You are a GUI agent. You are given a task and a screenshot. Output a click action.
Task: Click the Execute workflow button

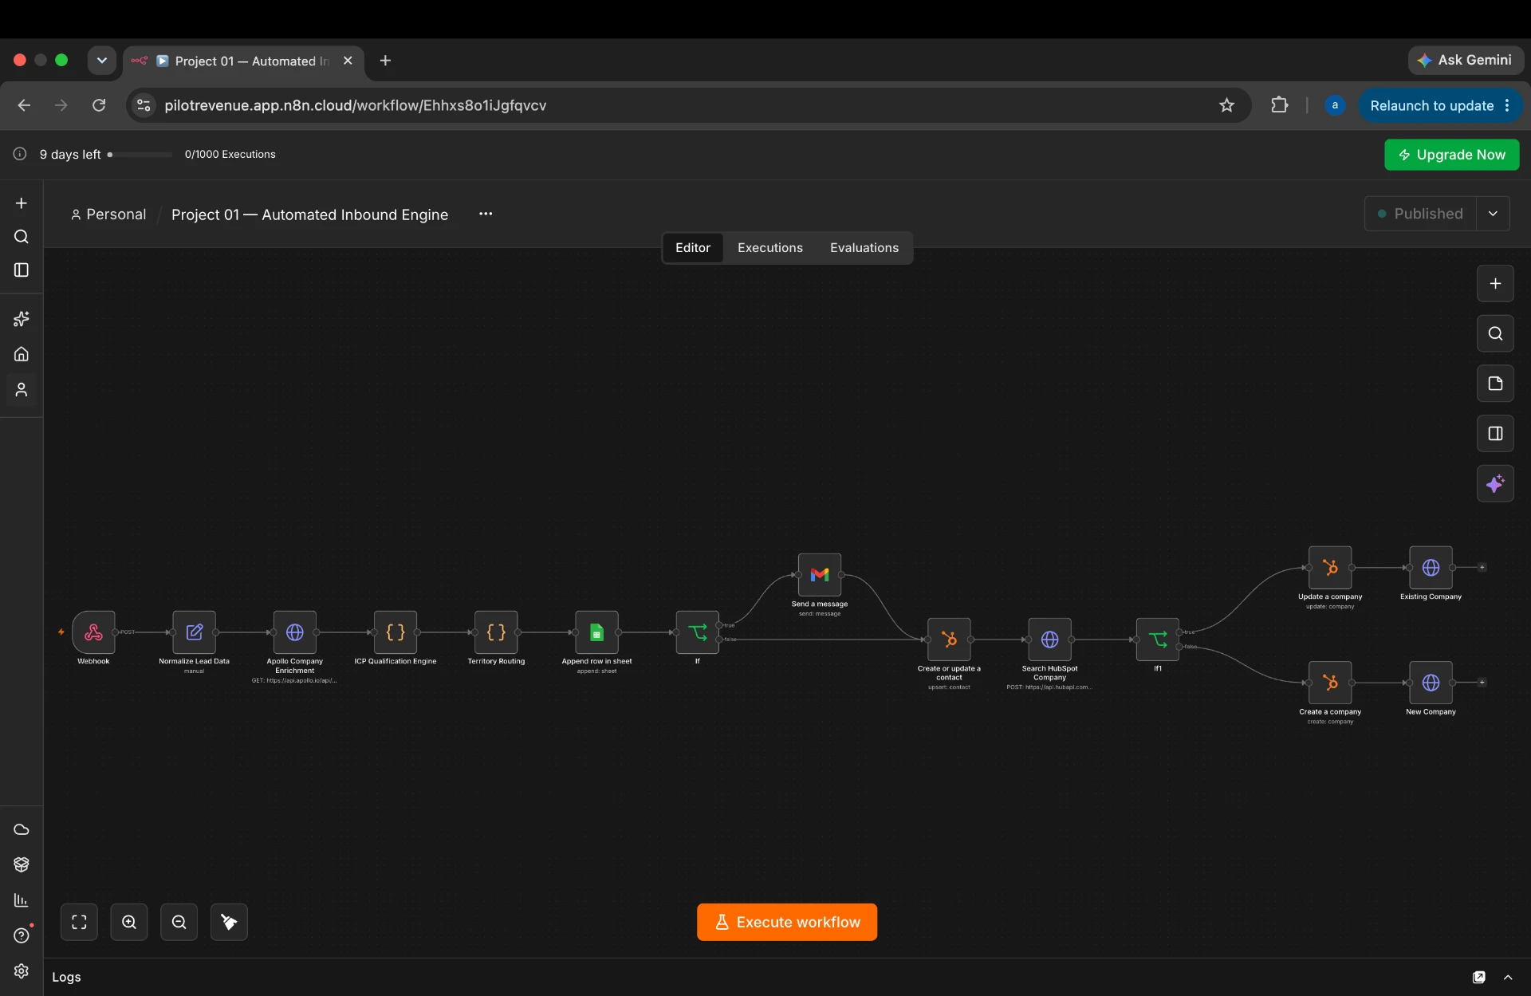(787, 922)
